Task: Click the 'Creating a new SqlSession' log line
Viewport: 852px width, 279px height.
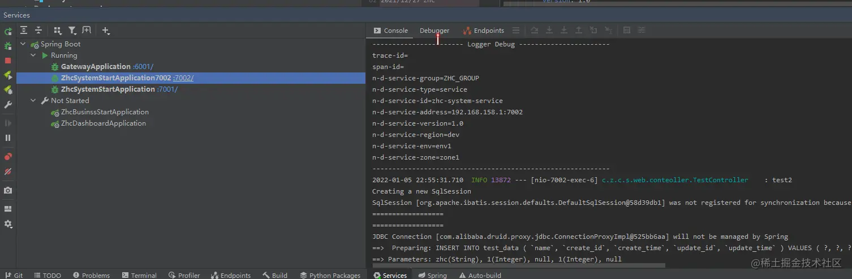Action: [421, 191]
